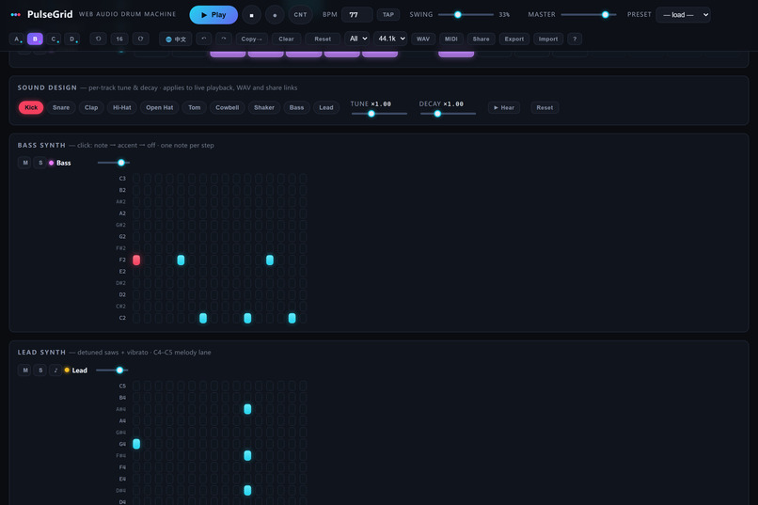Image resolution: width=758 pixels, height=505 pixels.
Task: Export with the MIDI button
Action: 451,39
